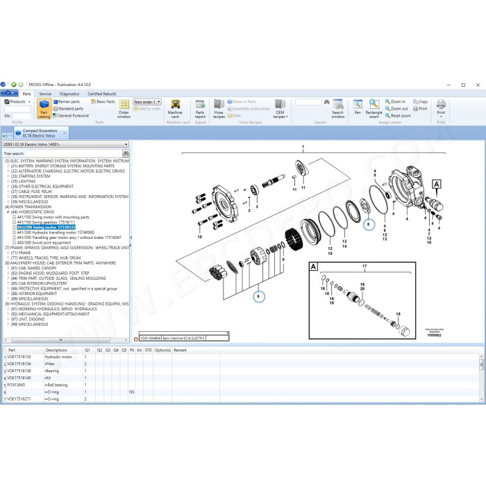Select part row VOE17518140 Kit
This screenshot has width=486, height=486.
pyautogui.click(x=242, y=378)
